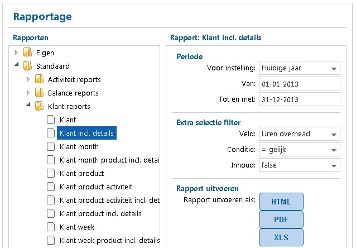This screenshot has height=248, width=356.
Task: Collapse the Standaard tree node
Action: click(x=16, y=66)
